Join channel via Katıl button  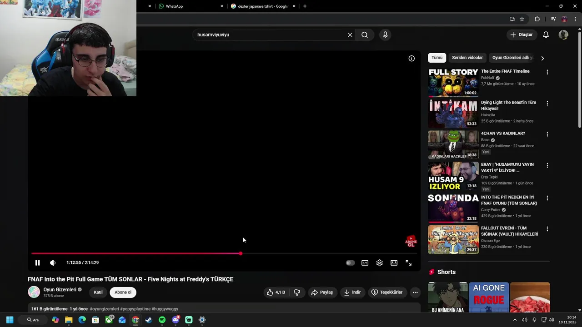tap(98, 292)
